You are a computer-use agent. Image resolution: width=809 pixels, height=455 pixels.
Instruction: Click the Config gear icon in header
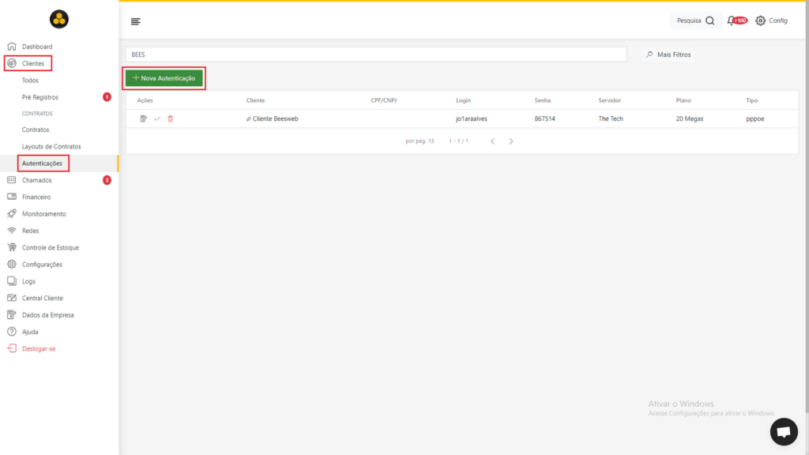tap(761, 21)
